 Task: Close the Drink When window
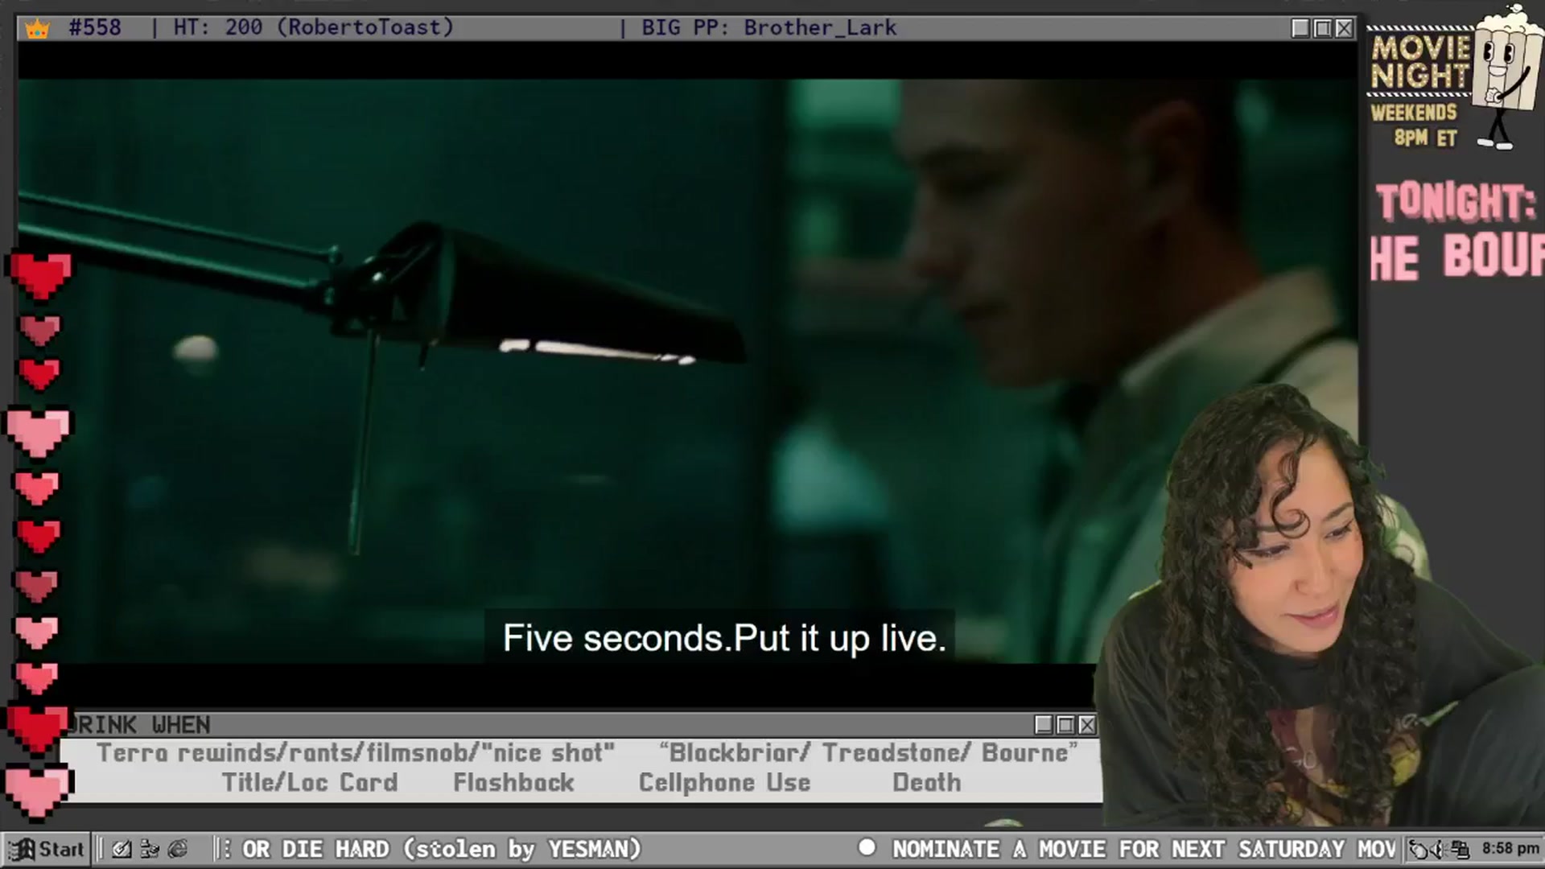(1087, 725)
